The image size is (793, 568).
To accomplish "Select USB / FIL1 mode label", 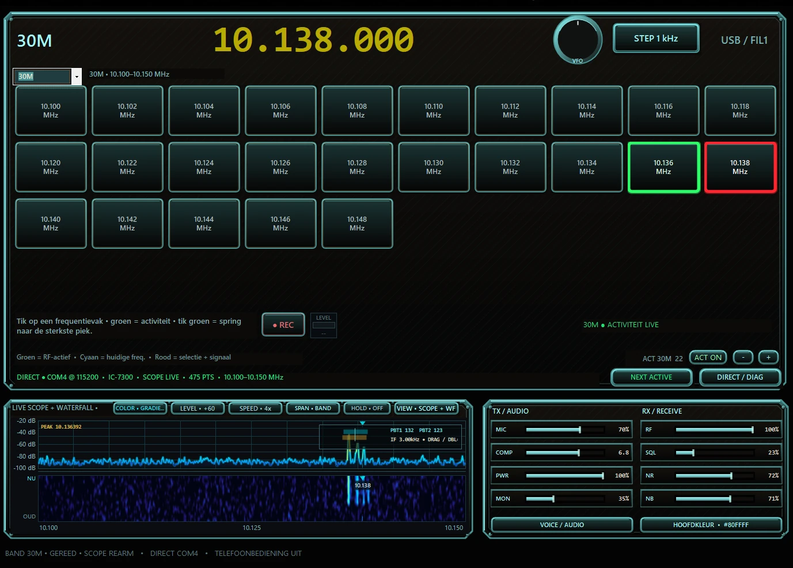I will (x=744, y=40).
